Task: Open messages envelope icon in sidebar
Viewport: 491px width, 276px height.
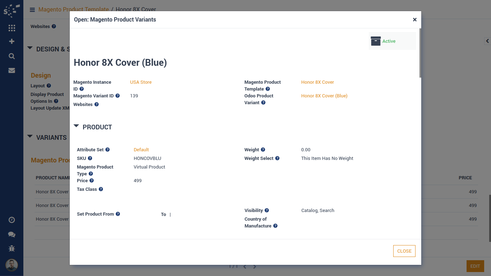Action: [x=12, y=70]
